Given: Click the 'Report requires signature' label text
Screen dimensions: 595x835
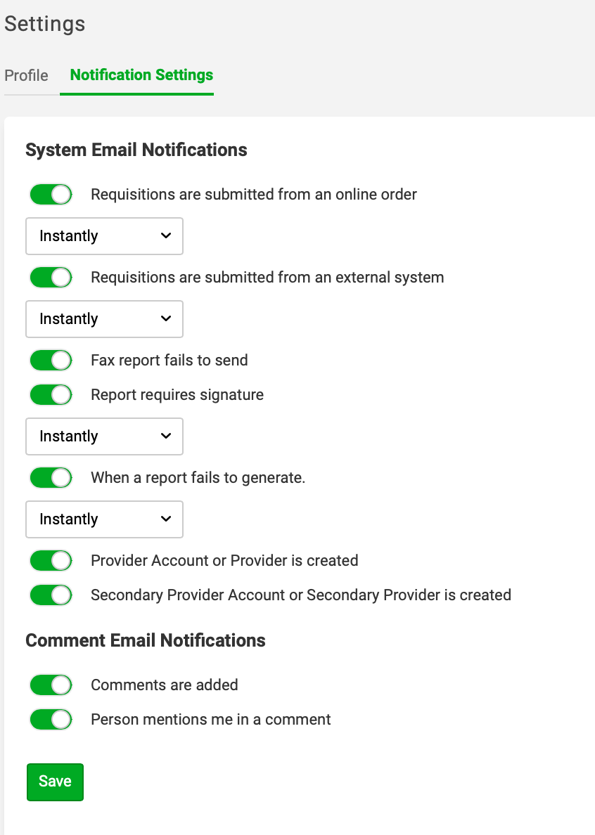Looking at the screenshot, I should point(177,395).
